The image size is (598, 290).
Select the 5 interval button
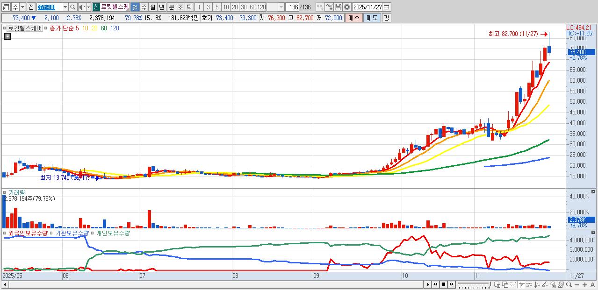click(216, 7)
